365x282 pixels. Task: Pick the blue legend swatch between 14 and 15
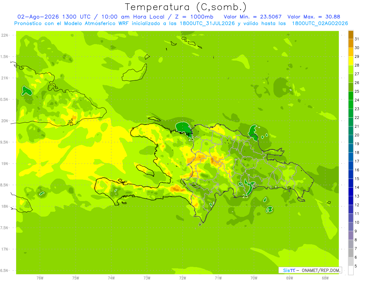pos(351,183)
